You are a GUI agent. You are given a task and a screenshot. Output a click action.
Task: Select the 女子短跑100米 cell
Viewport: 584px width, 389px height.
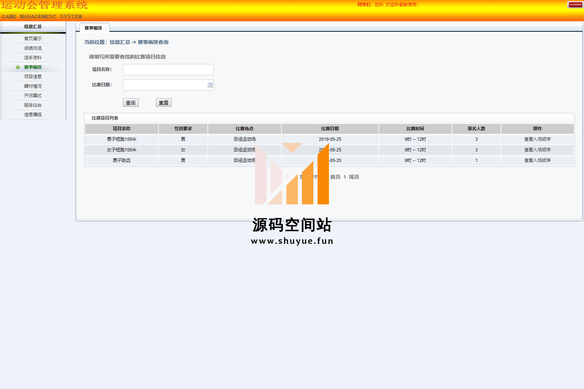(121, 150)
